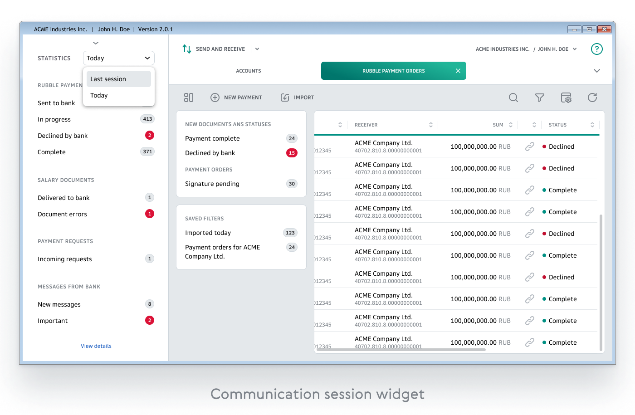Expand the Send and Receive dropdown arrow
Image resolution: width=635 pixels, height=415 pixels.
coord(257,49)
